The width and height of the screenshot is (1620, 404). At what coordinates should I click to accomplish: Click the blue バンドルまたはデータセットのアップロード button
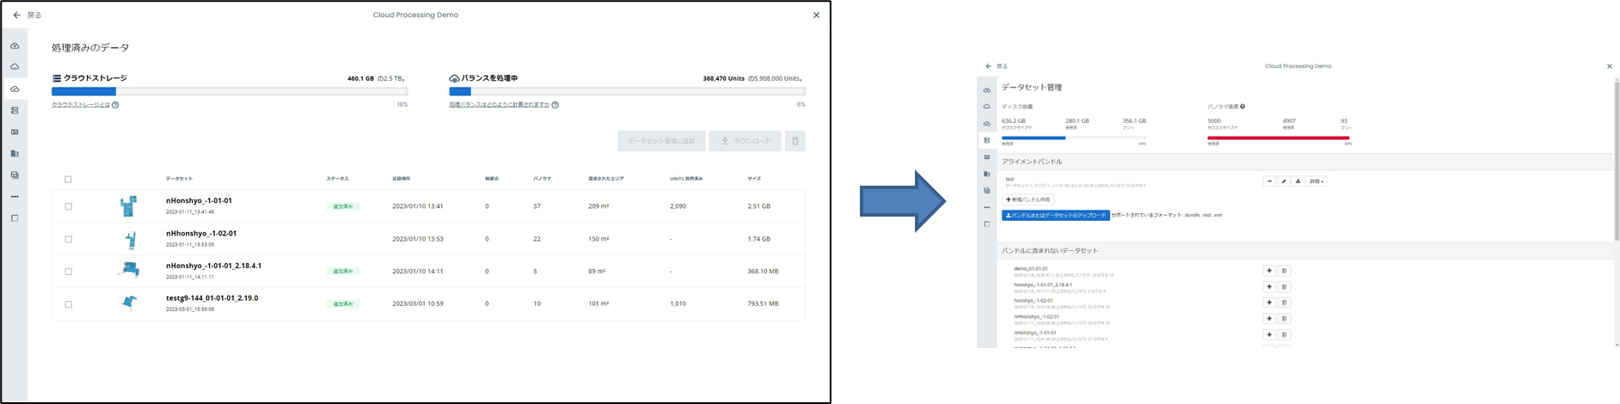pos(1055,215)
